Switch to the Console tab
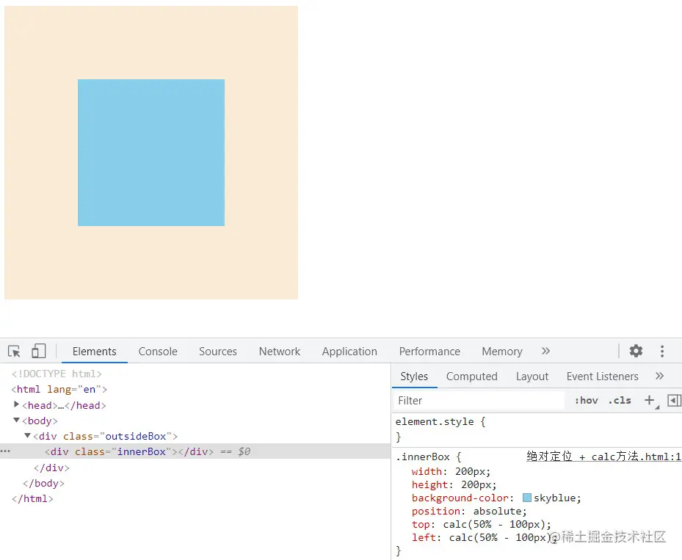682x560 pixels. coord(158,352)
